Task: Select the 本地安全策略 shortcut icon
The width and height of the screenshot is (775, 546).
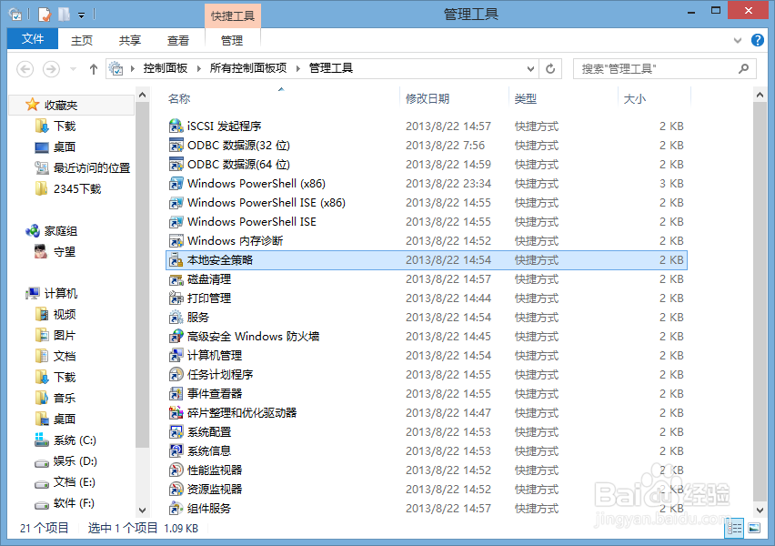Action: click(x=176, y=260)
